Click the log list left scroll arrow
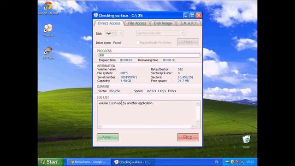This screenshot has height=166, width=295. [x=100, y=126]
